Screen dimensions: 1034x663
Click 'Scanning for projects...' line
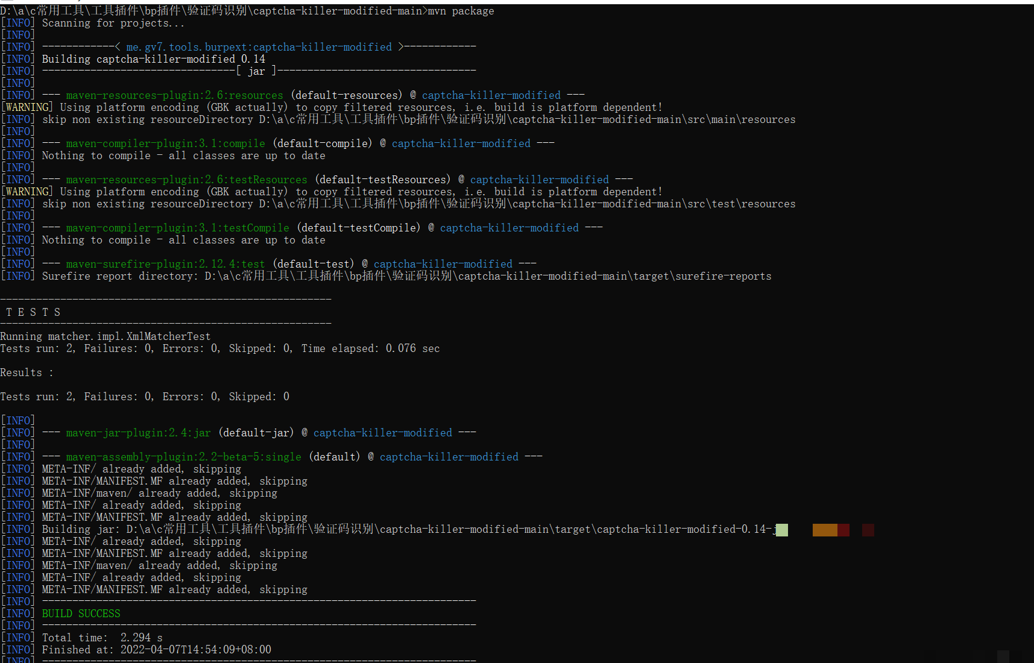click(x=113, y=23)
